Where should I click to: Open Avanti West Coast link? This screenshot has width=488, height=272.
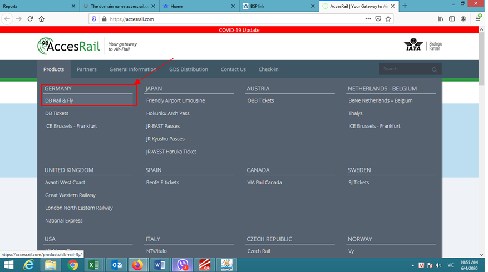(x=65, y=182)
